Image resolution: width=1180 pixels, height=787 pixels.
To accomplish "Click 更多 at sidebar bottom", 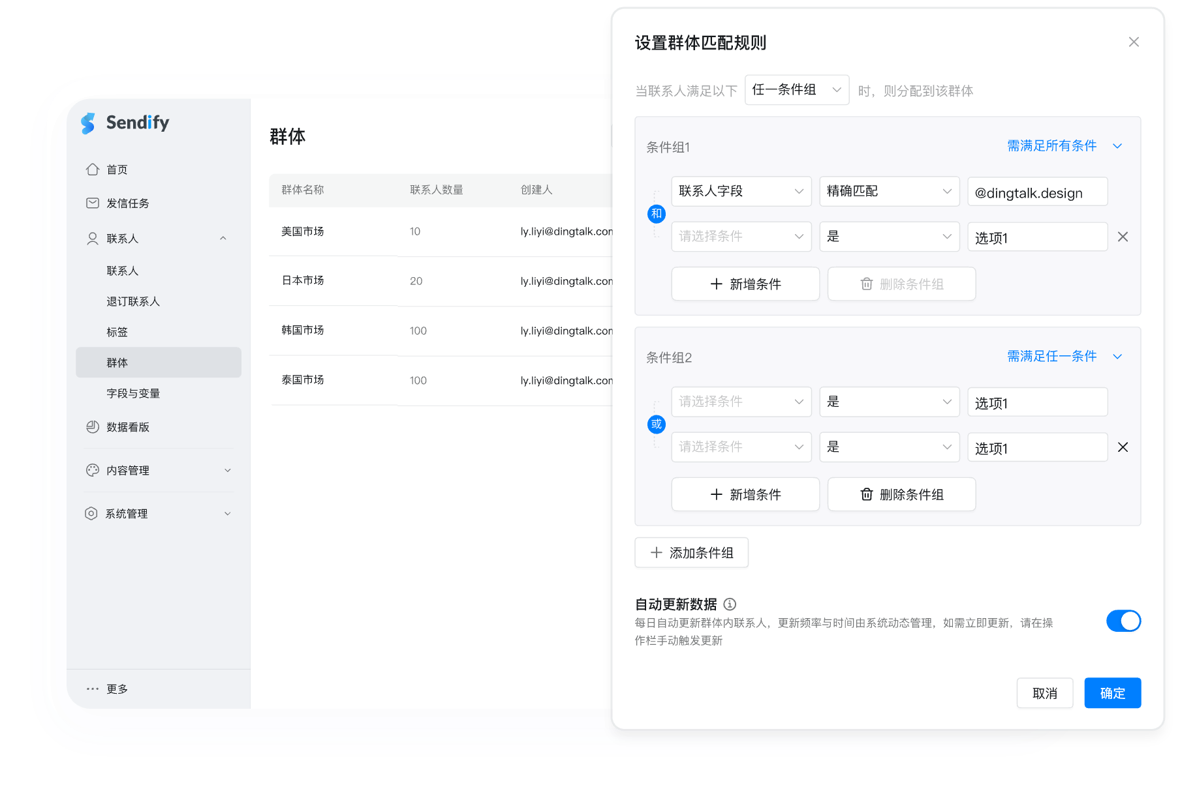I will [117, 689].
